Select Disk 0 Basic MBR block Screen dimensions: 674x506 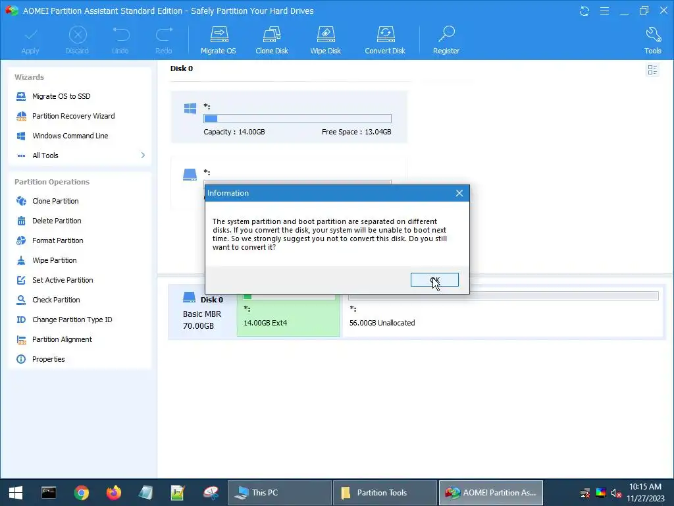click(x=203, y=313)
